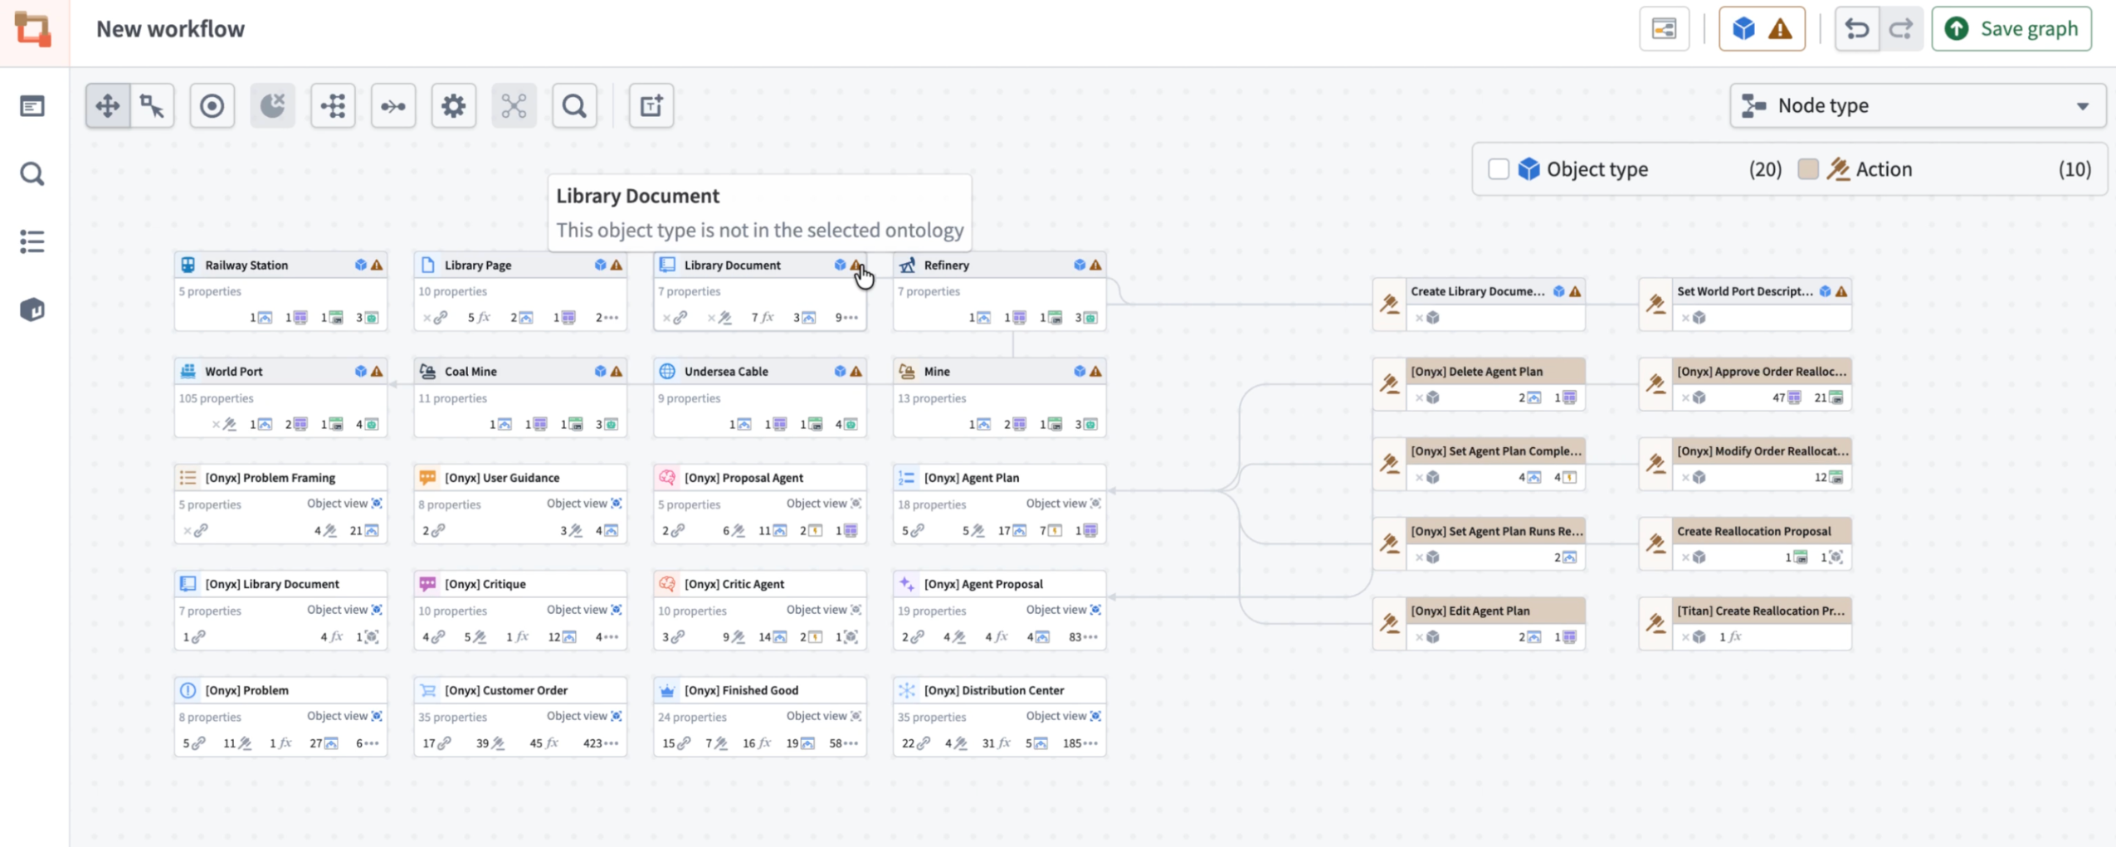Viewport: 2116px width, 847px height.
Task: Click the ontology warning icon in the header
Action: click(1780, 28)
